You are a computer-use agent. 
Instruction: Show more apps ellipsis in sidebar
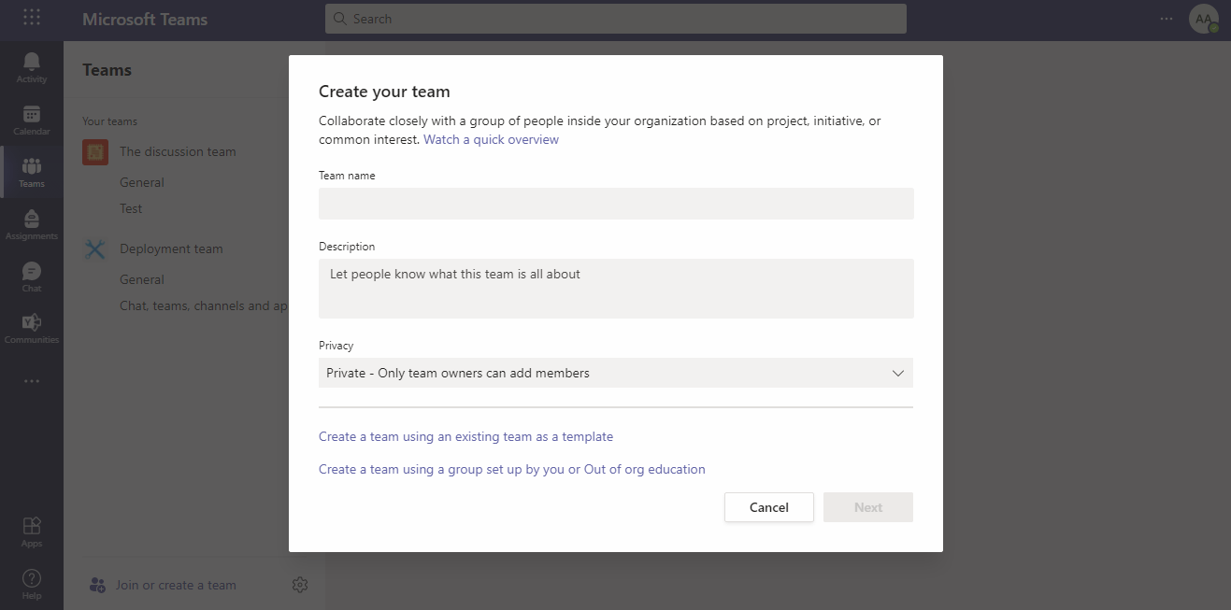pos(32,381)
